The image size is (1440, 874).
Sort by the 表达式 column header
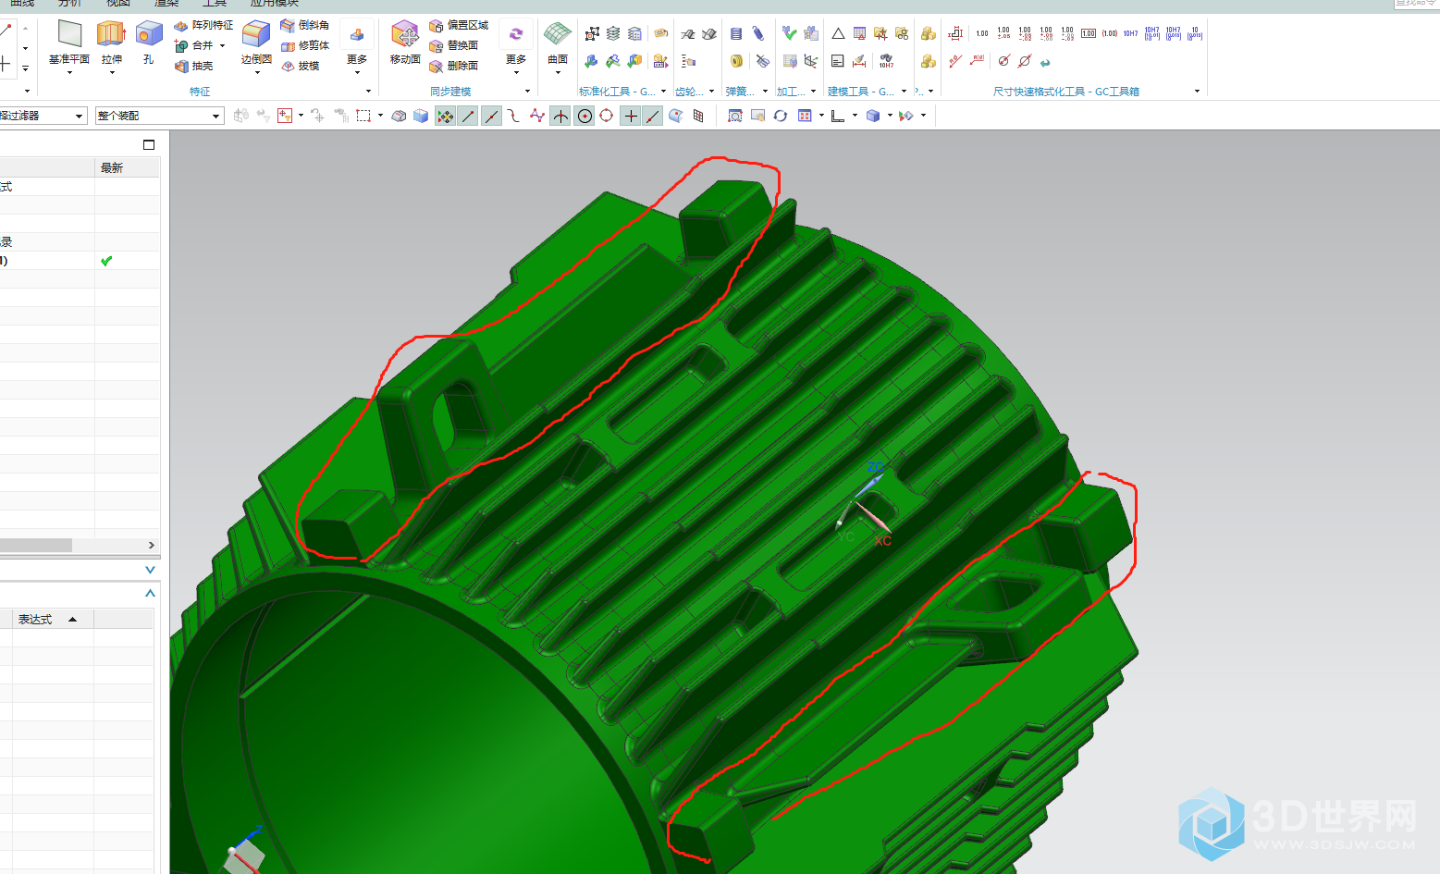[x=53, y=619]
